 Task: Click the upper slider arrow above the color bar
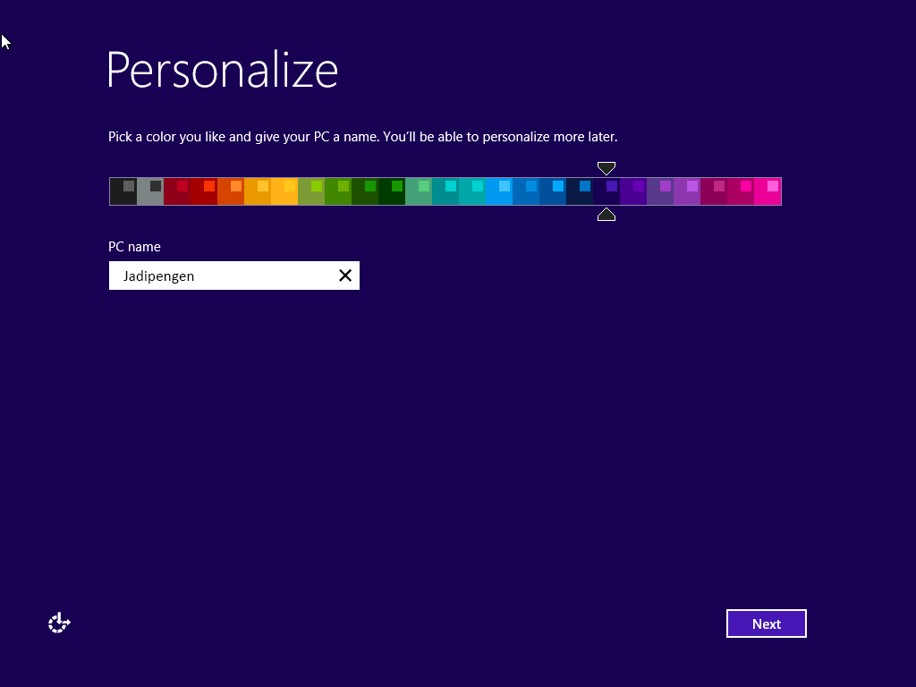pyautogui.click(x=606, y=168)
